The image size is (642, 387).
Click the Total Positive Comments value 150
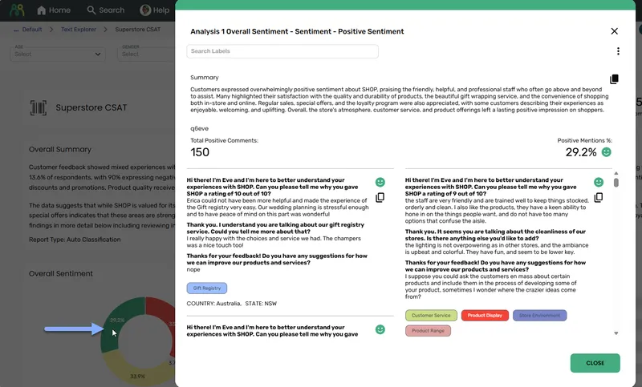coord(200,152)
